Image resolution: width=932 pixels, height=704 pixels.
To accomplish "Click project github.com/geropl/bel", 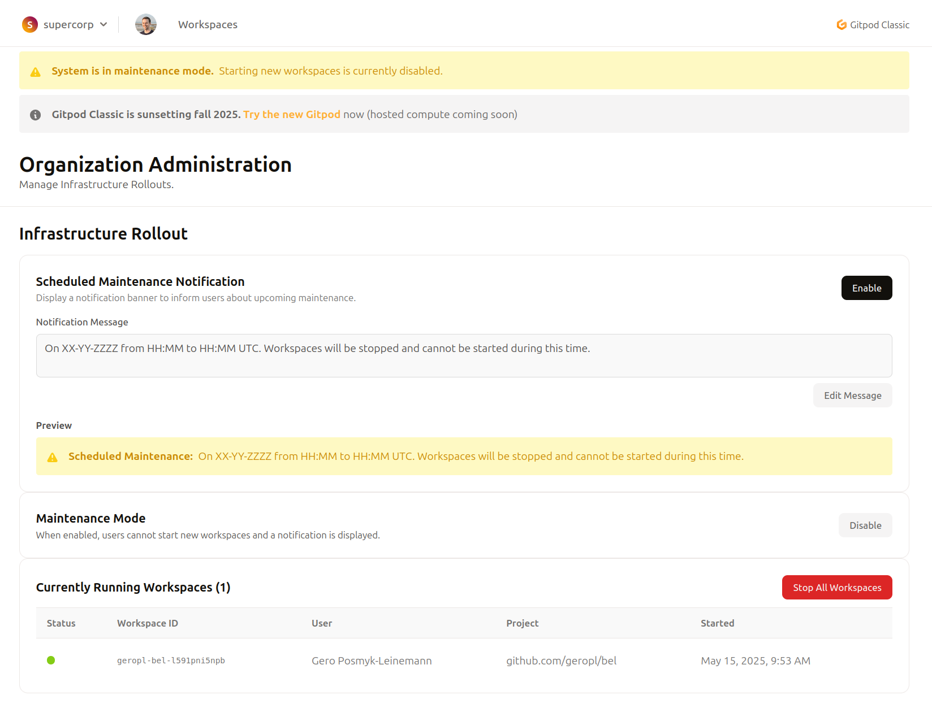I will pyautogui.click(x=561, y=660).
